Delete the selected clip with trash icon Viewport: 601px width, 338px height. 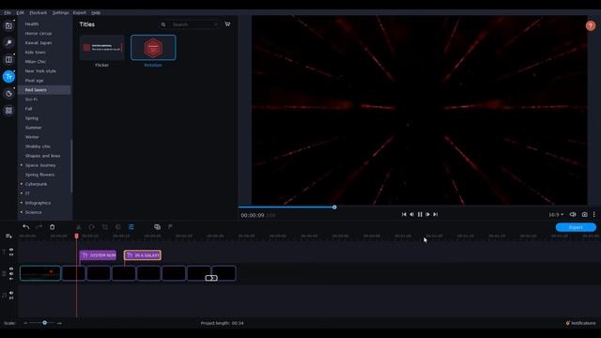coord(53,227)
